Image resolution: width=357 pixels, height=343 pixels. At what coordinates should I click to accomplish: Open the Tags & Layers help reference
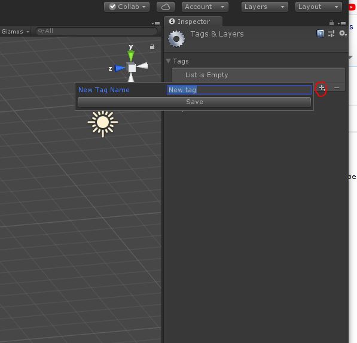coord(320,34)
